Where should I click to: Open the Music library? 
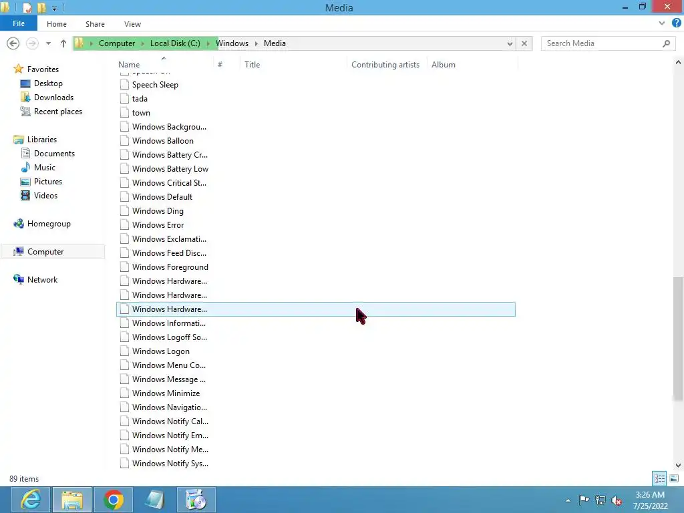click(45, 168)
